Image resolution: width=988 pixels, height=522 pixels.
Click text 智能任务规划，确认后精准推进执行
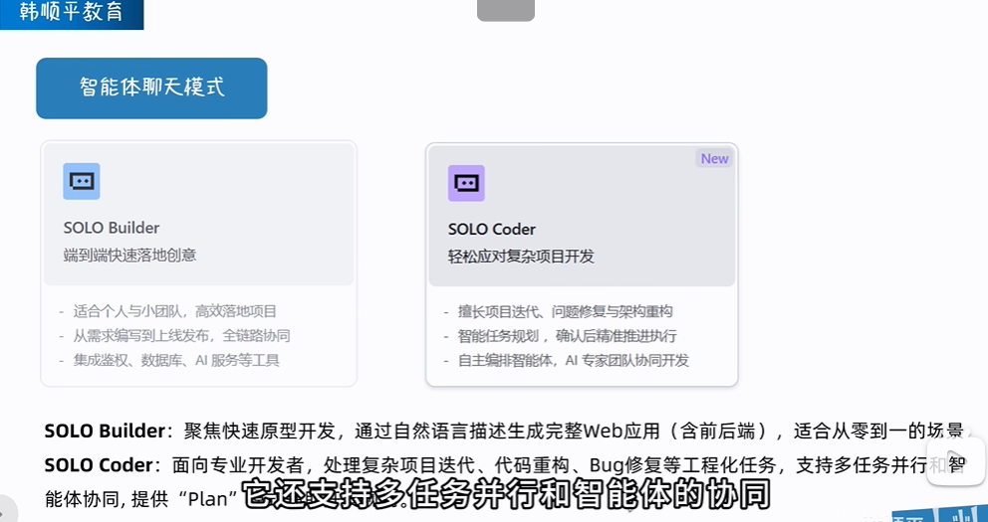[x=568, y=336]
